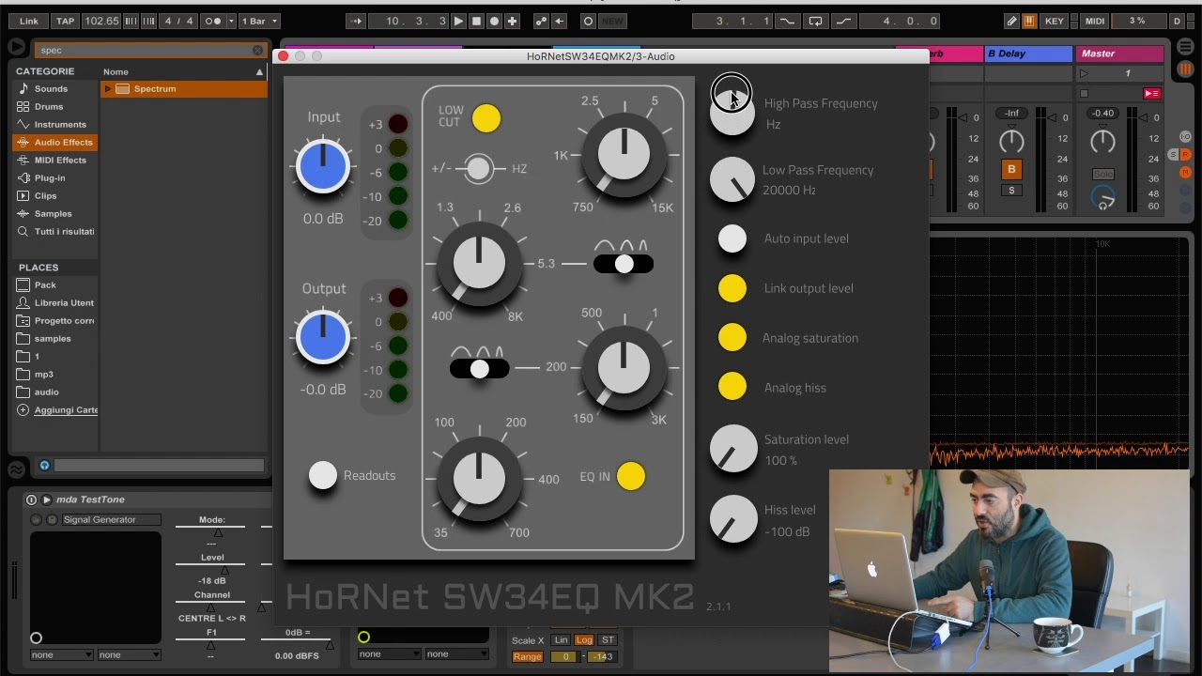Click the B Delay track header
Image resolution: width=1202 pixels, height=676 pixels.
1028,54
